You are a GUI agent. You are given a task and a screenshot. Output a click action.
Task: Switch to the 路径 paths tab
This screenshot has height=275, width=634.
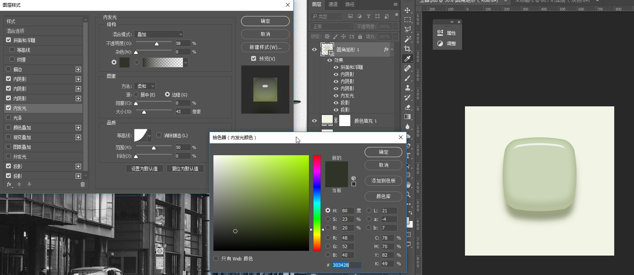[x=350, y=4]
